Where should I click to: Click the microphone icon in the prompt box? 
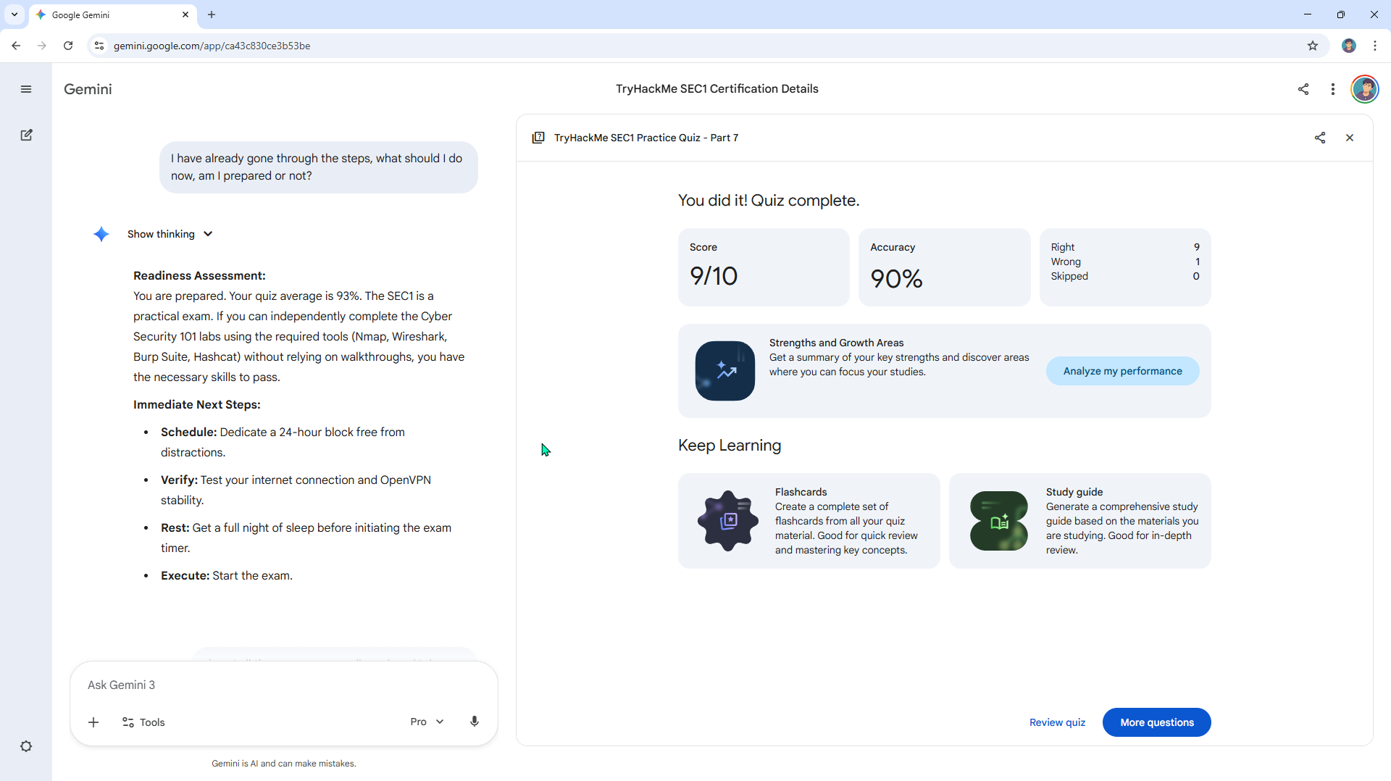(474, 722)
